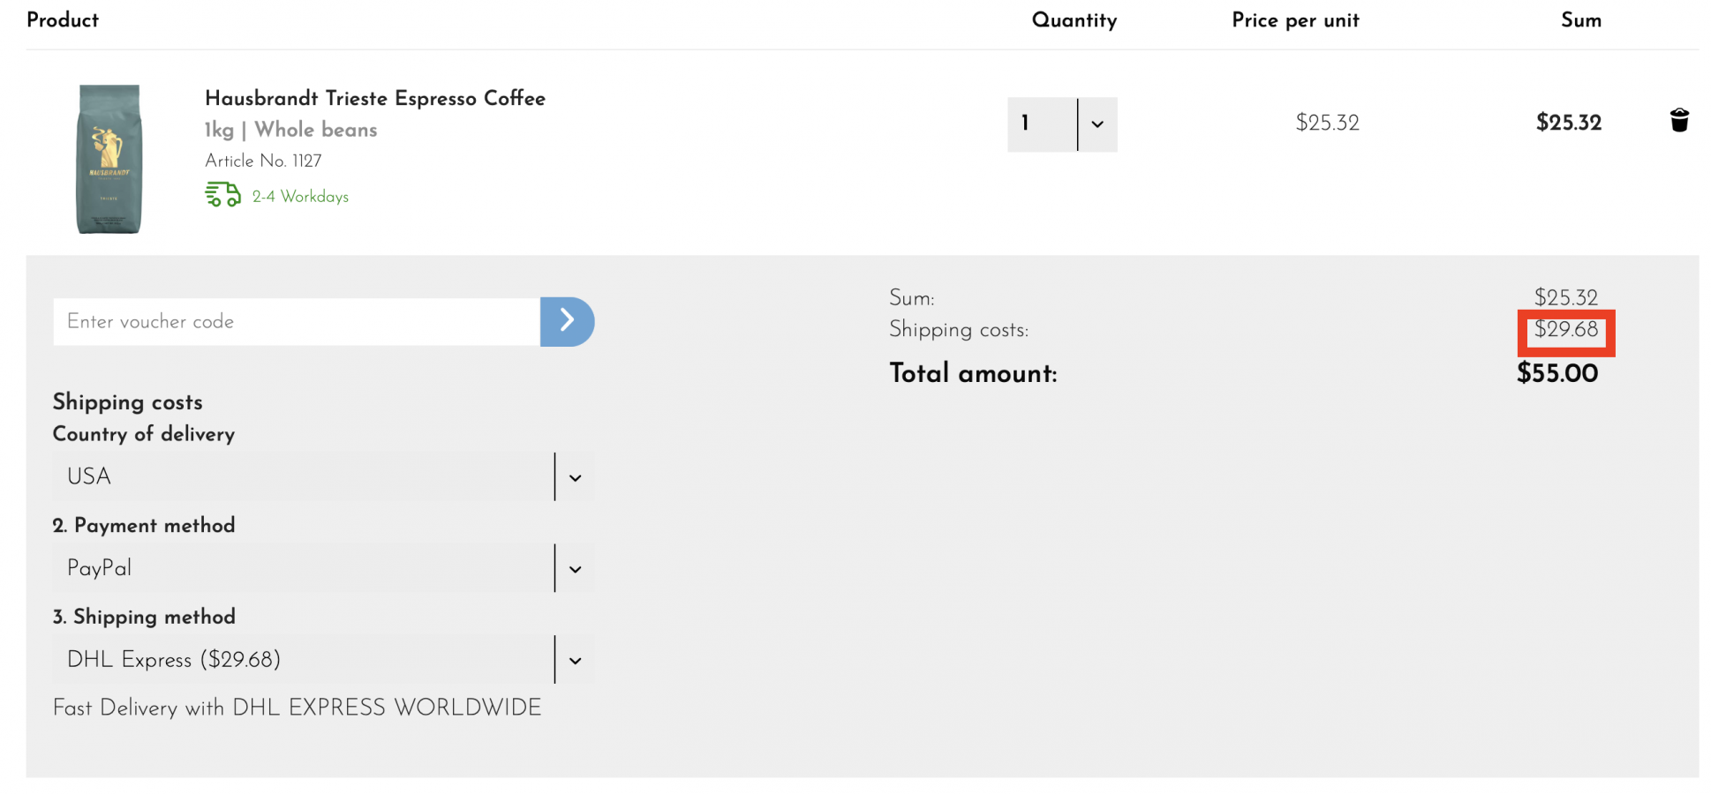The height and width of the screenshot is (794, 1711).
Task: Click the $55.00 total amount value
Action: (1556, 373)
